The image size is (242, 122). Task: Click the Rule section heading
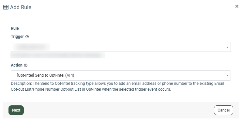point(15,28)
